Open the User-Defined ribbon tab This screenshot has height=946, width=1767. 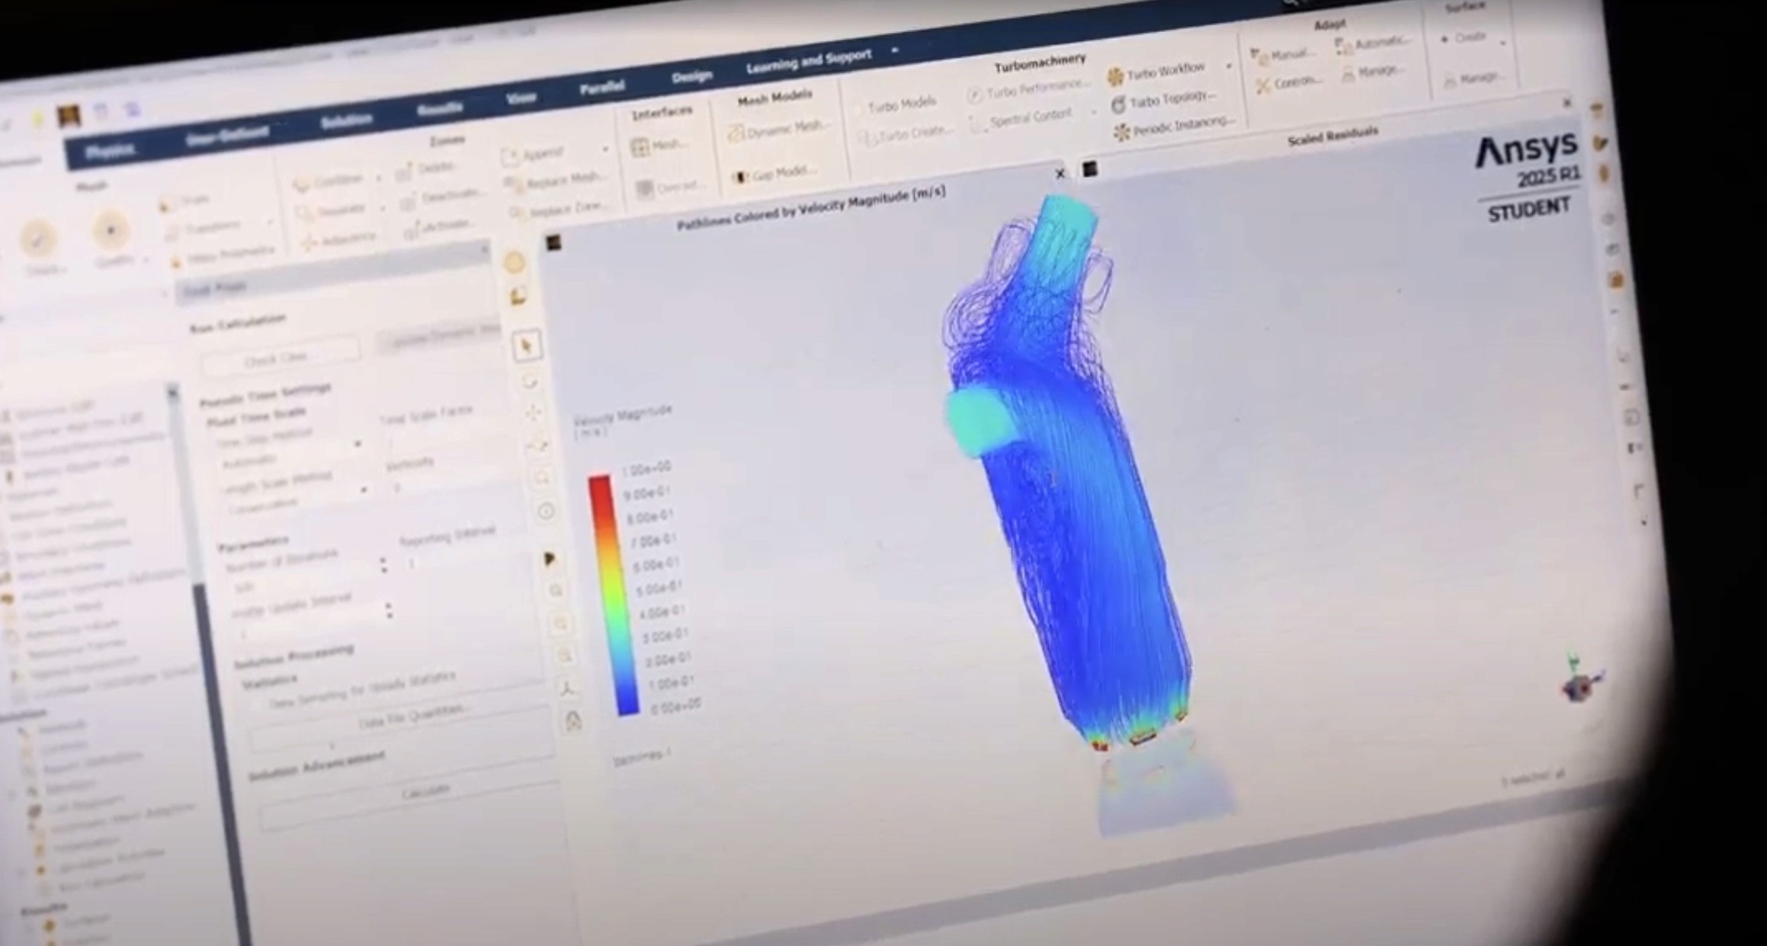click(x=227, y=136)
